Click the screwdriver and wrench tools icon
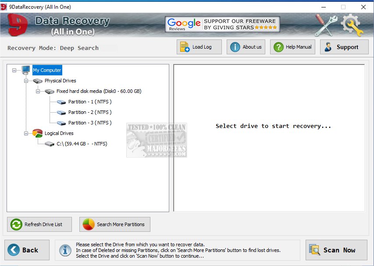Screen dimensions: 374x266 [326, 25]
